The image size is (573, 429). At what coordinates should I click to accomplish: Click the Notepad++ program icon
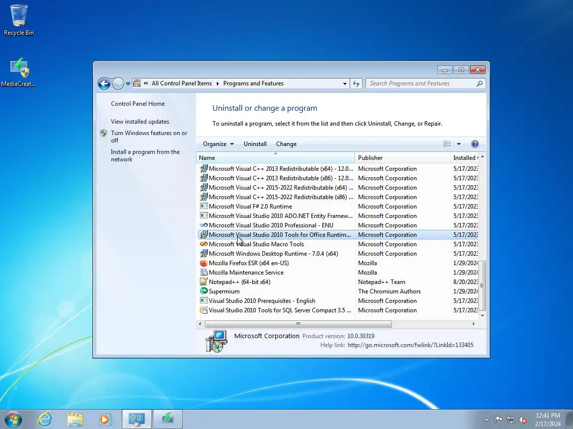204,282
